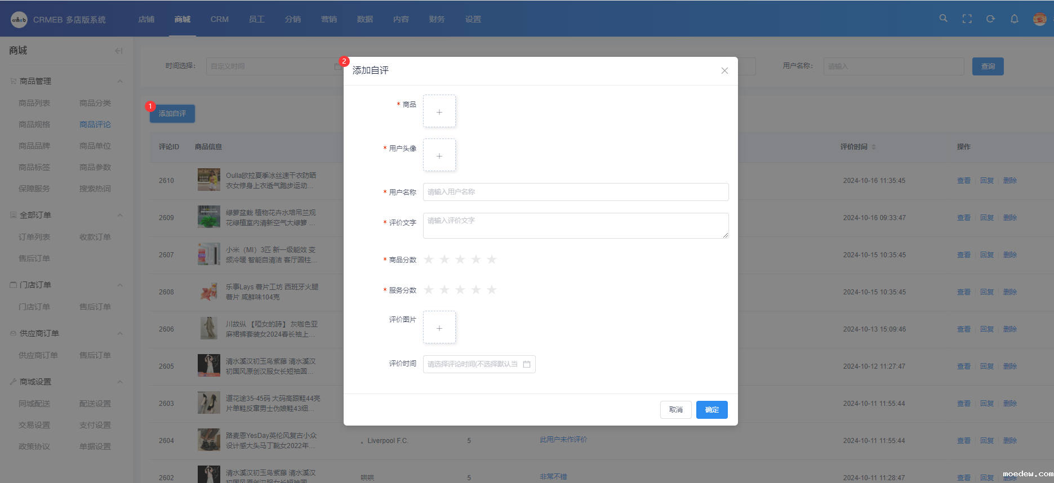Open the notification bell
This screenshot has width=1054, height=483.
[x=1014, y=19]
